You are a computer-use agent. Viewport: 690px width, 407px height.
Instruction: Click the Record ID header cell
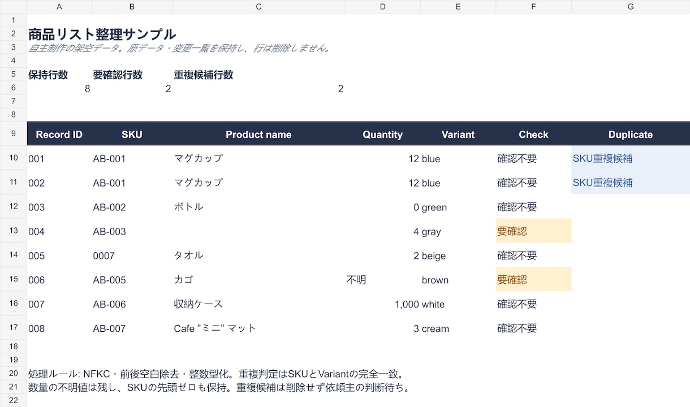[x=59, y=135]
